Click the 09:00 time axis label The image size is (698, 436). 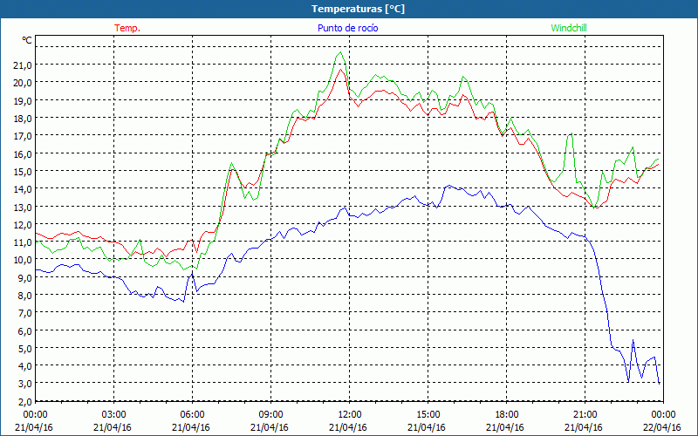(x=270, y=414)
